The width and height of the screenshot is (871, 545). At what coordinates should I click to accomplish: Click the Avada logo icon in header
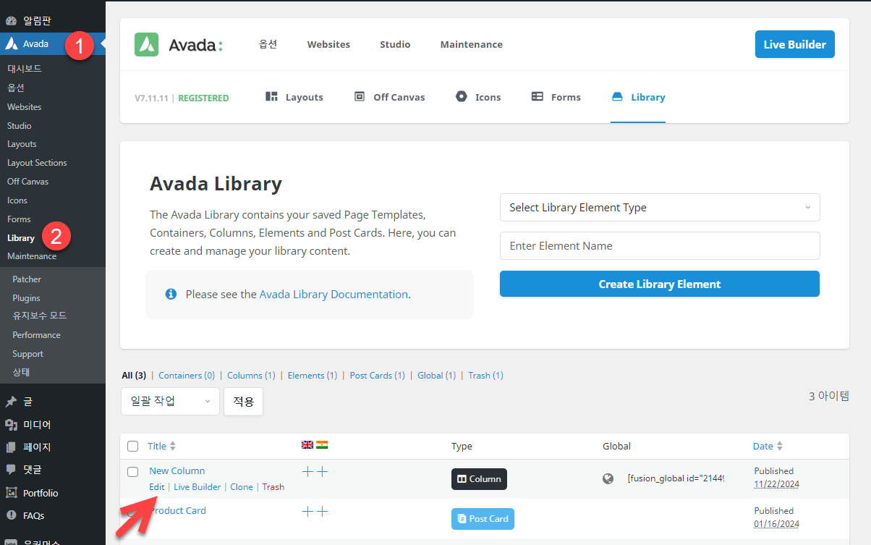coord(146,44)
